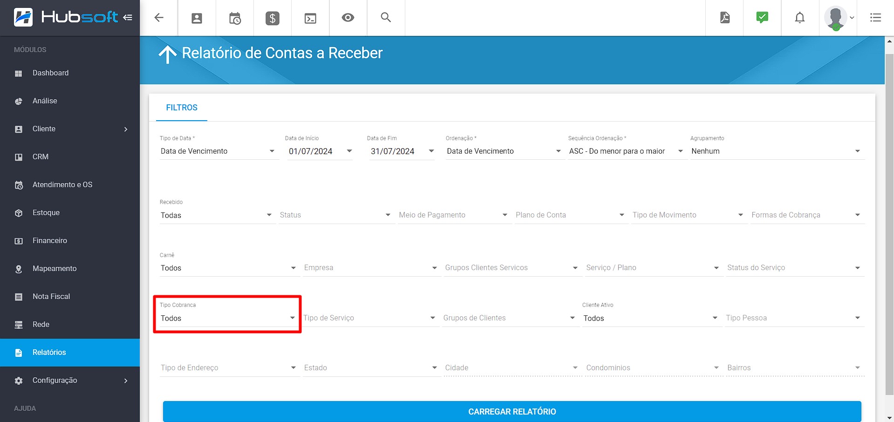Open the Cliente Ativo dropdown
894x422 pixels.
tap(652, 318)
